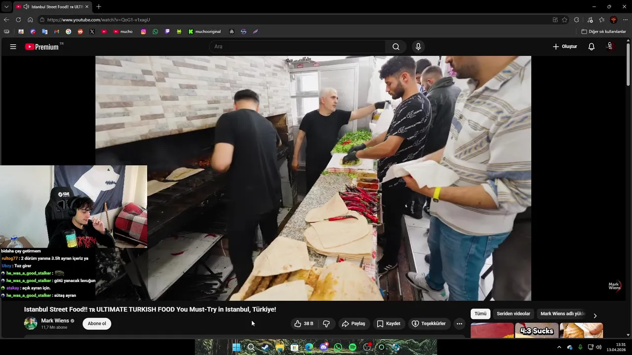Open File Explorer from taskbar
Image resolution: width=632 pixels, height=355 pixels.
280,347
